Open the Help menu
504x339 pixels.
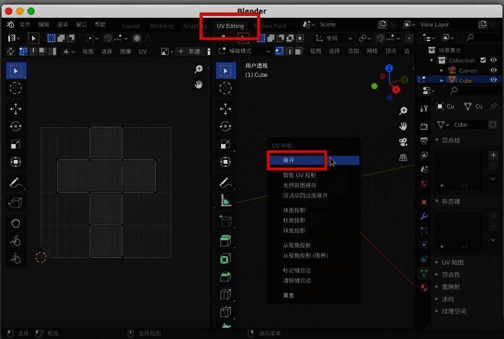pos(100,25)
